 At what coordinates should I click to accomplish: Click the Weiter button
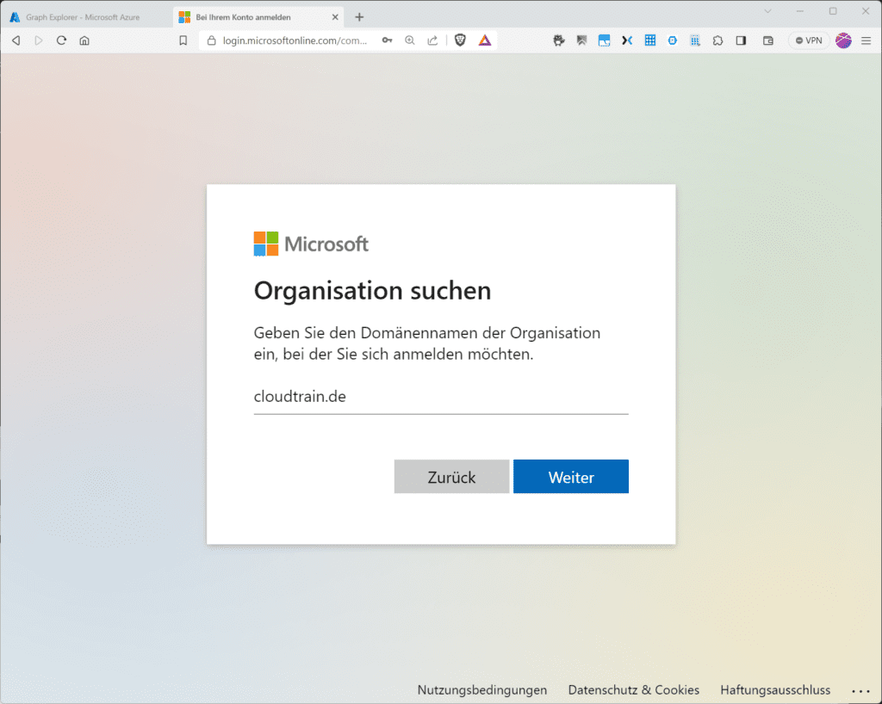click(571, 477)
